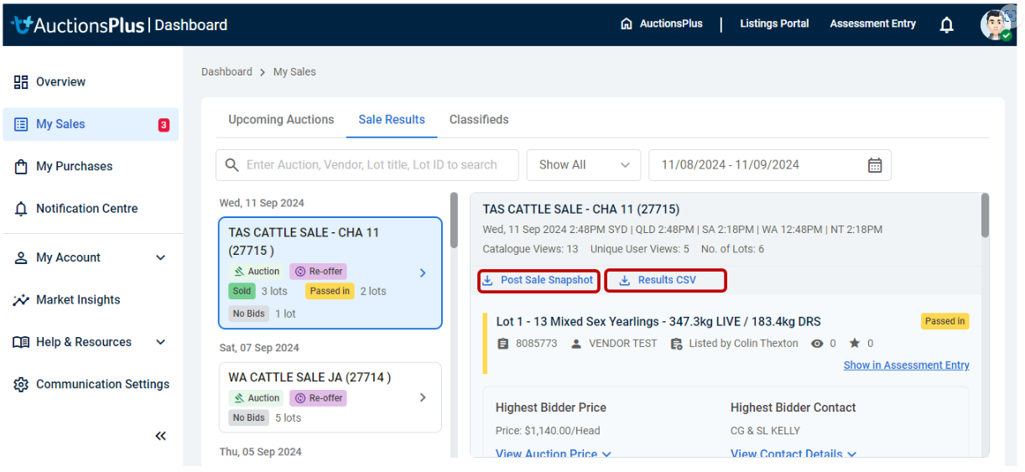Click the My Sales badge showing 3
1025x472 pixels.
[164, 125]
